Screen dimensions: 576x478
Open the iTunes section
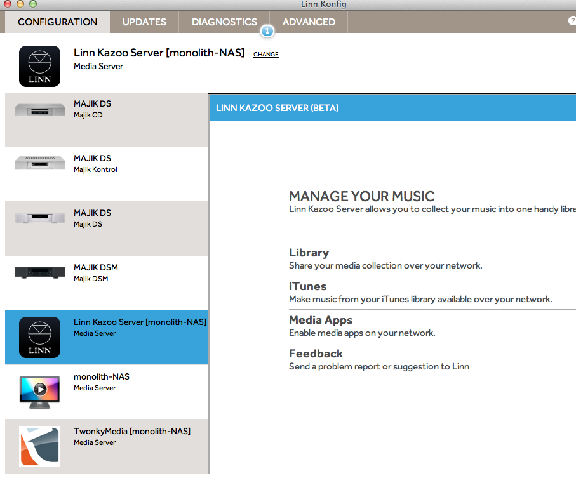tap(432, 293)
